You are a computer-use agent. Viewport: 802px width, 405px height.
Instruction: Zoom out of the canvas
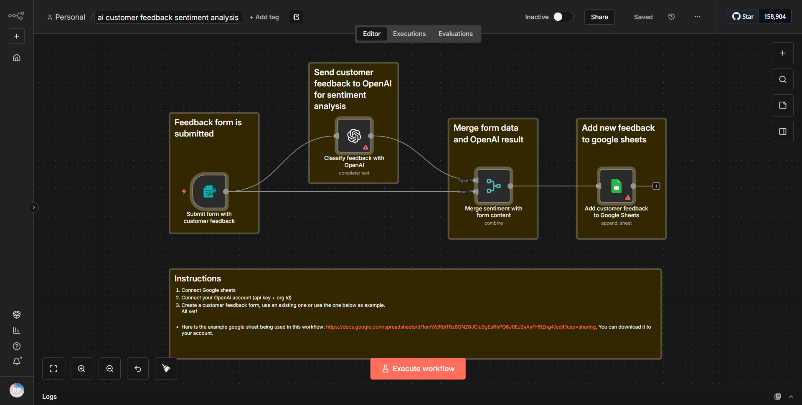(109, 368)
